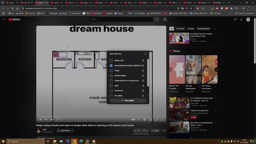Open the cat Short thumbnail
Image resolution: width=256 pixels, height=144 pixels.
[x=193, y=70]
